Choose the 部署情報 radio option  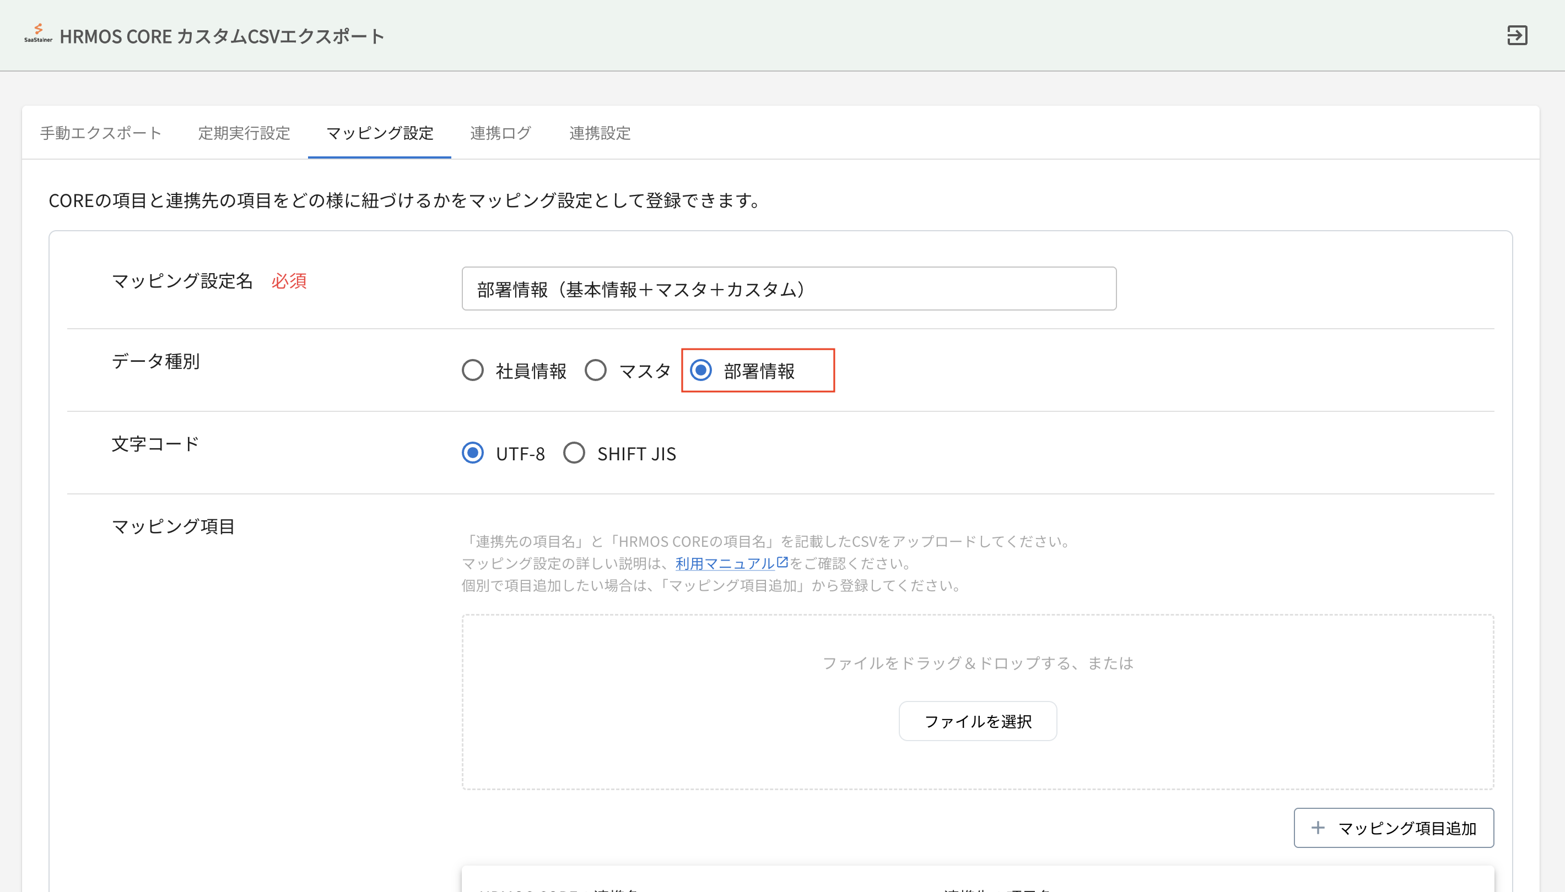pyautogui.click(x=700, y=370)
